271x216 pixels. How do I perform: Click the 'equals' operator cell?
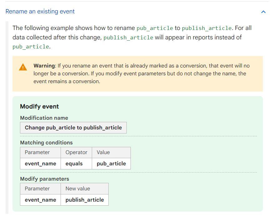pyautogui.click(x=76, y=163)
